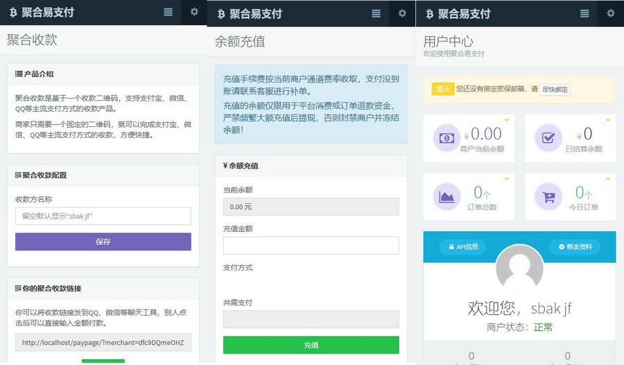Viewport: 624px width, 365px height.
Task: Open the 修改资料 button
Action: click(x=575, y=247)
